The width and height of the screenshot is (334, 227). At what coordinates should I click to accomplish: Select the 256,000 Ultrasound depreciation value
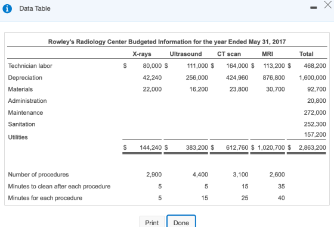point(197,78)
